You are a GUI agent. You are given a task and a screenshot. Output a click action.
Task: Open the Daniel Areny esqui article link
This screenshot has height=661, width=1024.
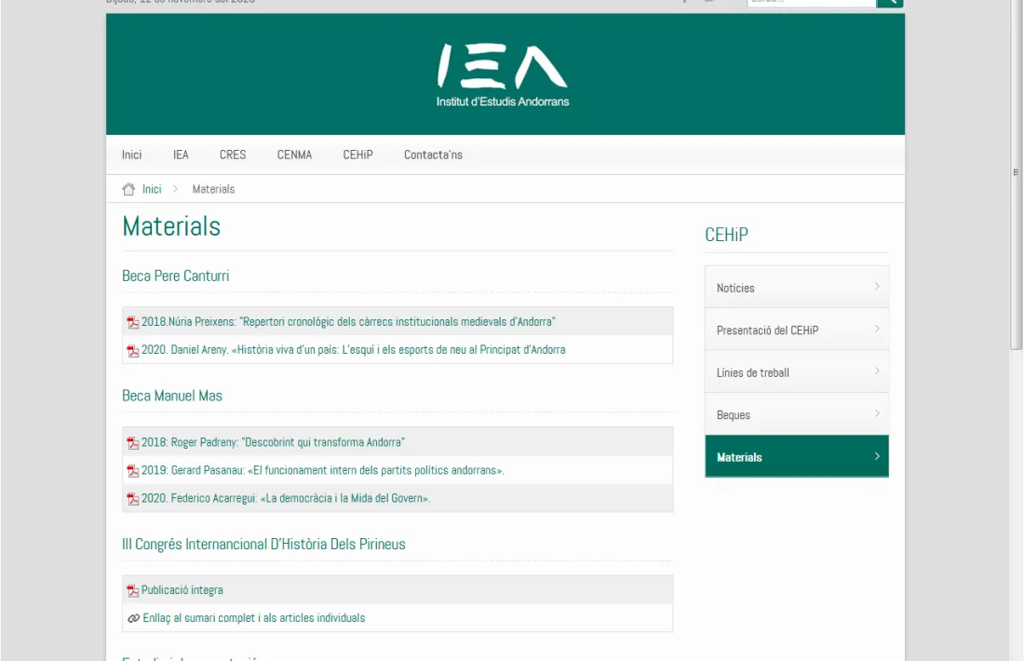pos(352,349)
